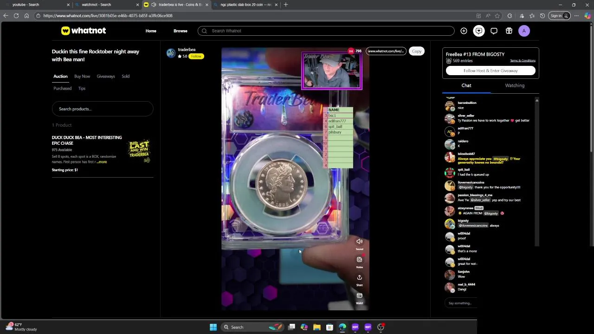This screenshot has height=334, width=594.
Task: Open OBS Studio from taskbar
Action: pos(381,327)
